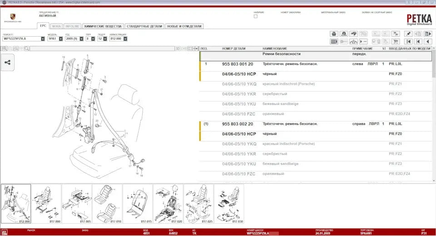Toggle the Наличие checkbox

(256, 16)
